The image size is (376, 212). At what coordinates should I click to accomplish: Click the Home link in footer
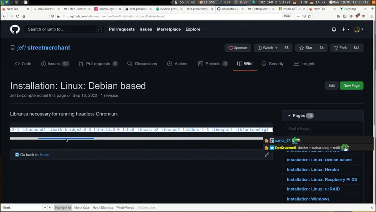tap(45, 155)
